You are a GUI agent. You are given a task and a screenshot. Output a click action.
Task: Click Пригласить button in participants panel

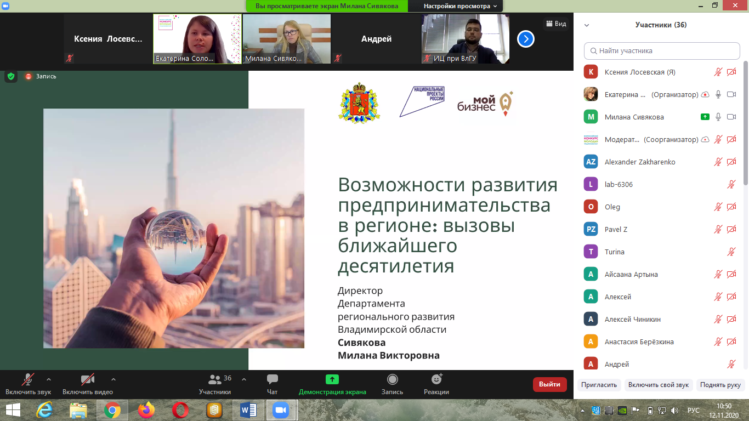599,385
